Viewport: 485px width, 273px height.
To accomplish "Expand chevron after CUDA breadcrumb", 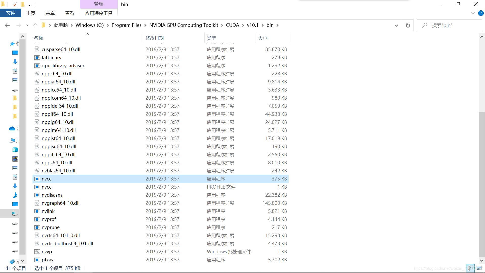I will tap(243, 25).
